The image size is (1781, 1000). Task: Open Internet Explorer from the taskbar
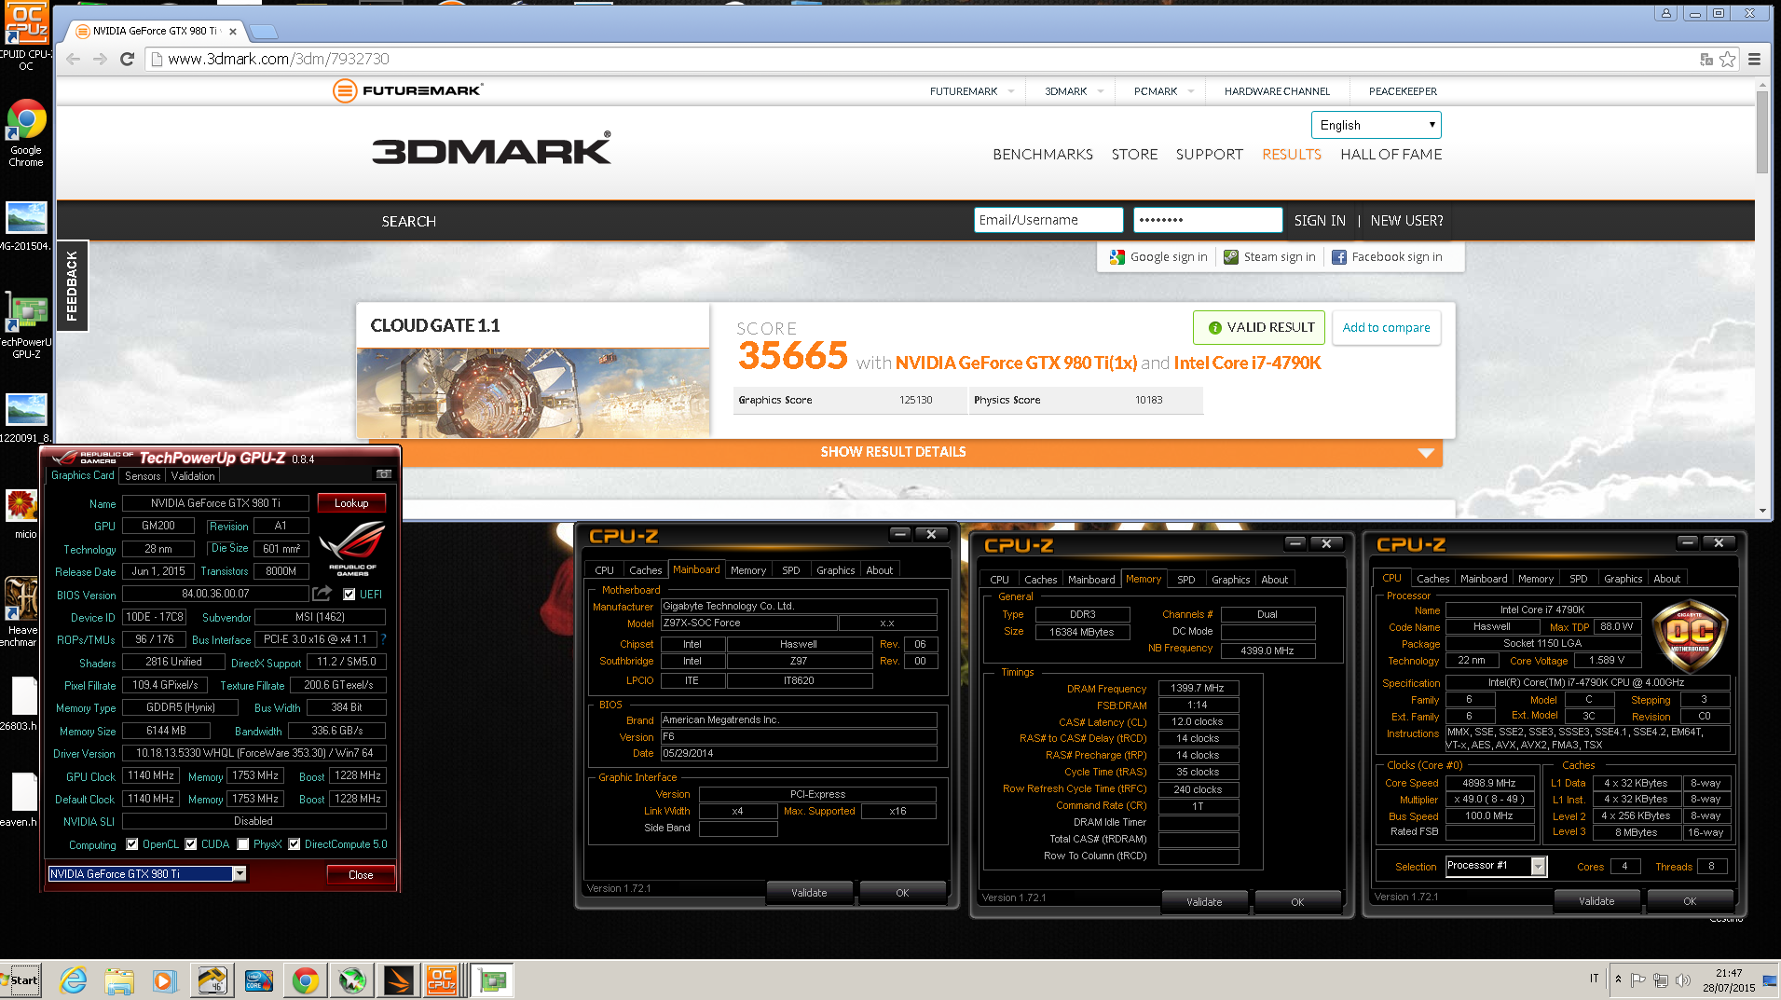(x=73, y=979)
